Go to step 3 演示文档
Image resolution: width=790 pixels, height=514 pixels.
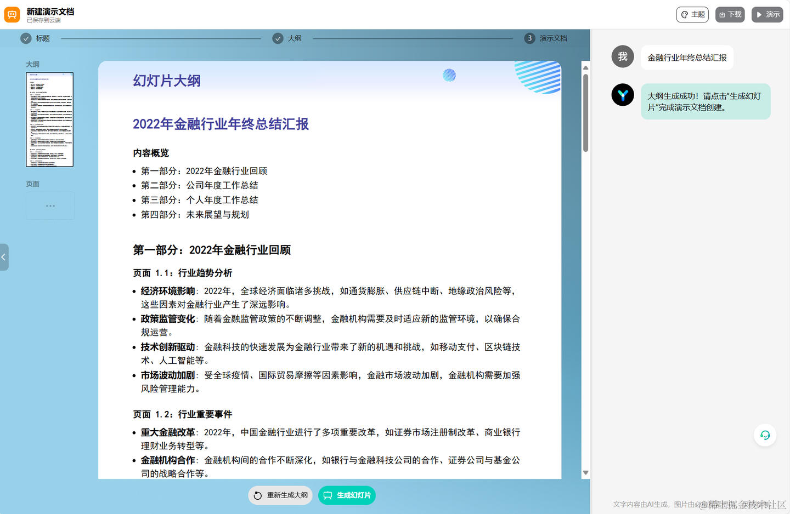529,38
